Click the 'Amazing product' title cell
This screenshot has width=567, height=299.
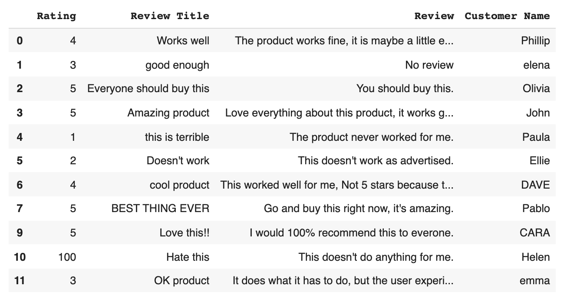pyautogui.click(x=168, y=113)
